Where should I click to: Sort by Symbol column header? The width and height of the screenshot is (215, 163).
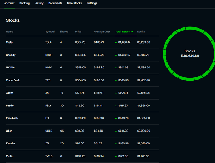pyautogui.click(x=50, y=32)
